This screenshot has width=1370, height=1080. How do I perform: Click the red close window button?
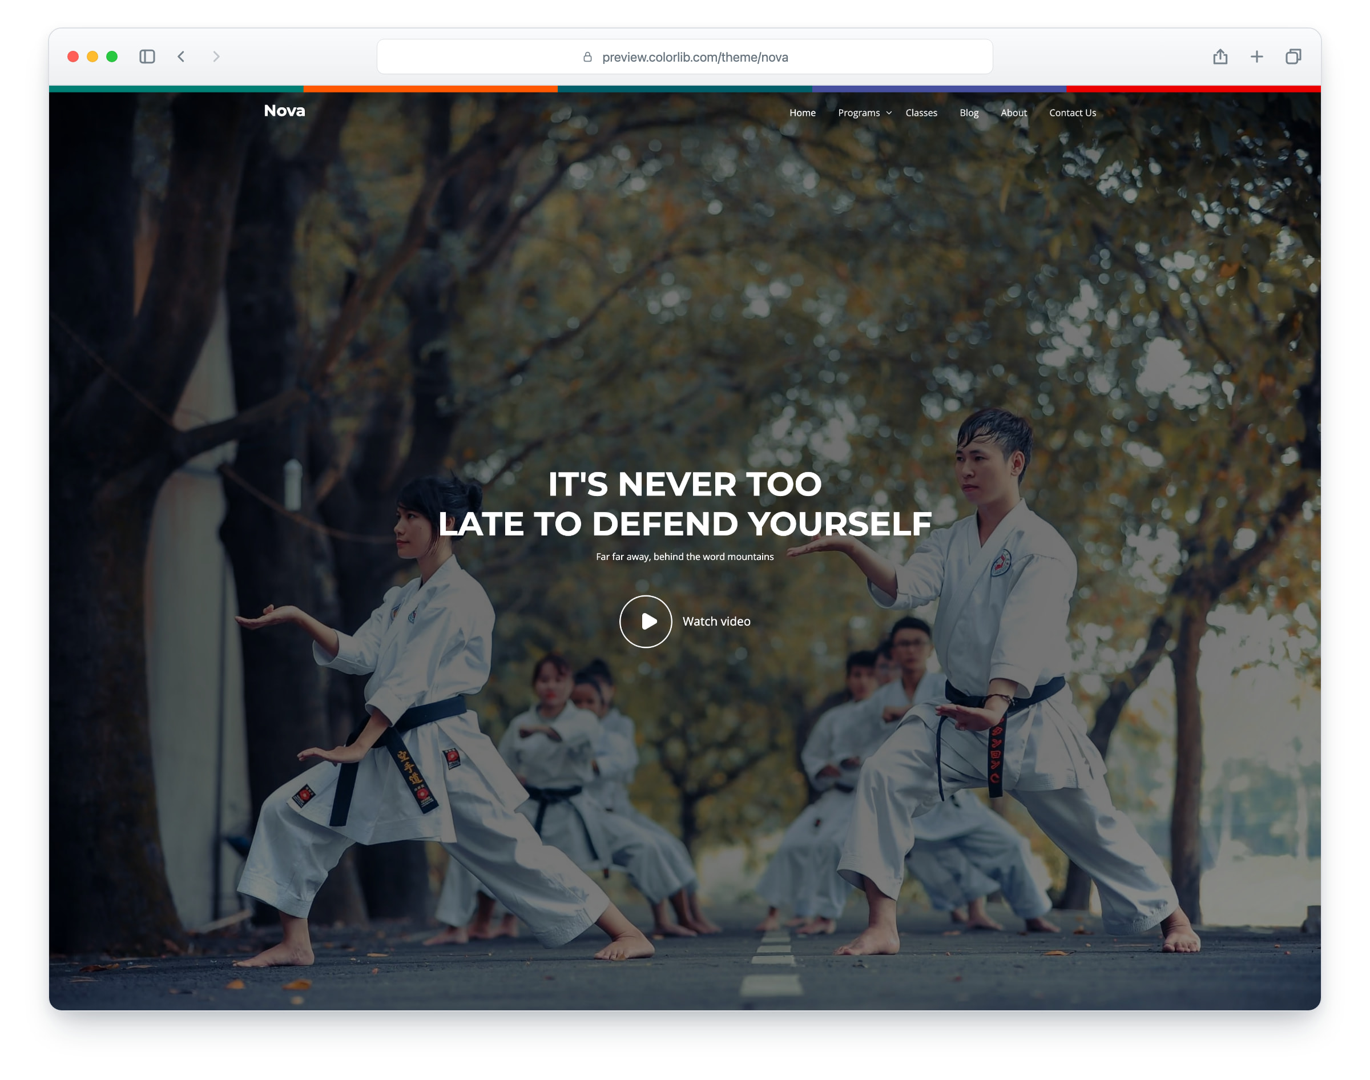coord(72,57)
